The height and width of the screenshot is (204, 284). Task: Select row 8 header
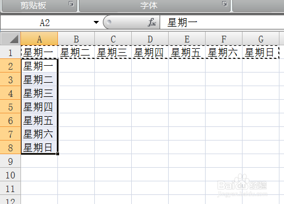(x=10, y=147)
